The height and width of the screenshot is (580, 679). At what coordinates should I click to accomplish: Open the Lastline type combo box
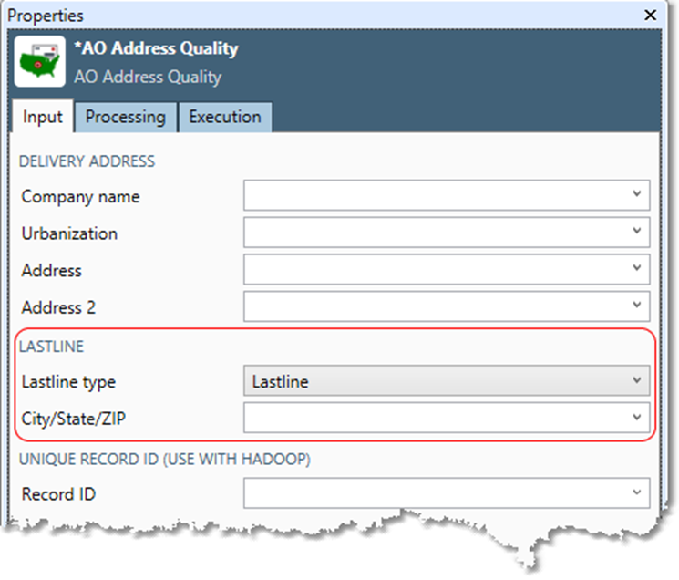click(447, 382)
